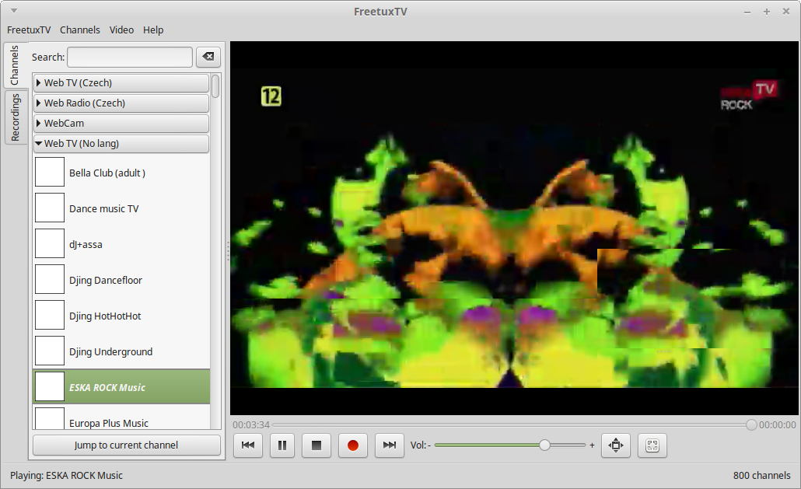Screen dimensions: 801x489
Task: Open the Video menu
Action: (121, 30)
